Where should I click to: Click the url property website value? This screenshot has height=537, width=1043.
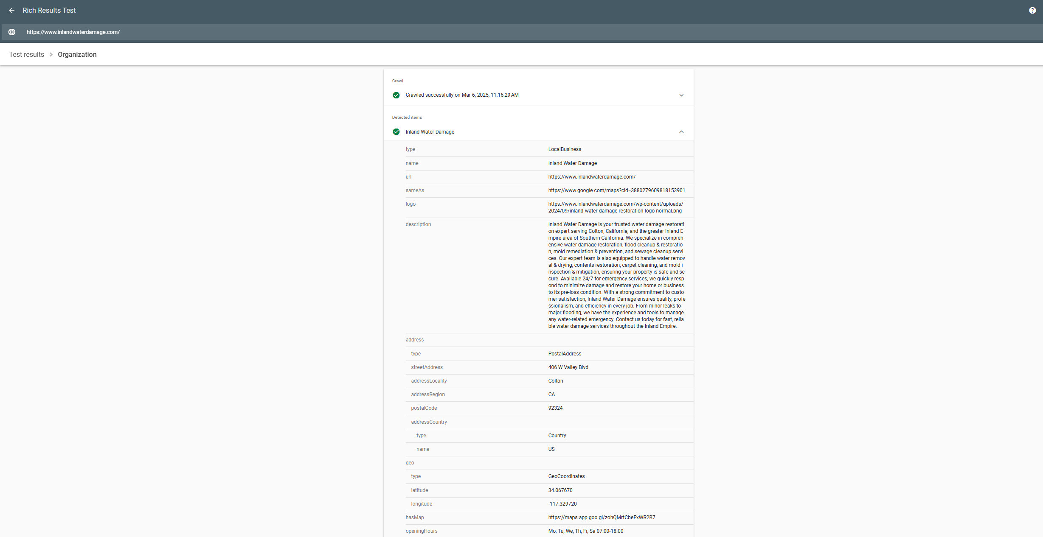coord(592,177)
